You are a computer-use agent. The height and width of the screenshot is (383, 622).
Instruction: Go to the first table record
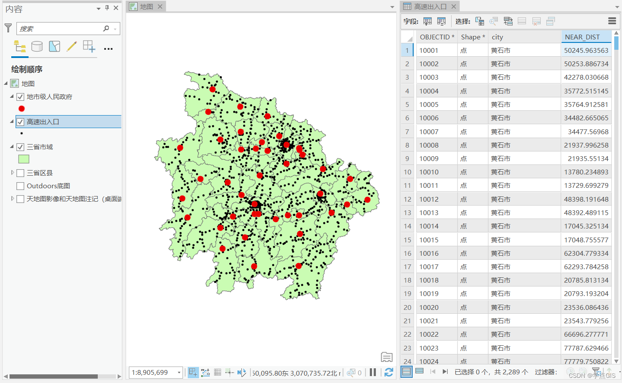tap(433, 371)
